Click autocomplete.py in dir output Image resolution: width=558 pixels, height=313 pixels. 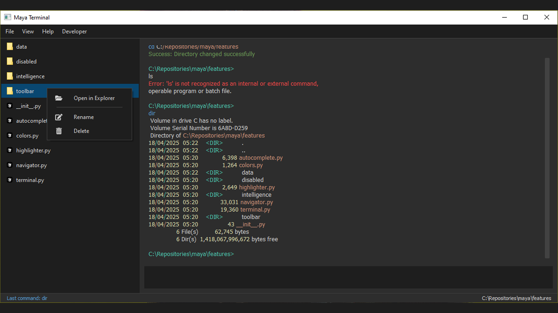pos(261,158)
